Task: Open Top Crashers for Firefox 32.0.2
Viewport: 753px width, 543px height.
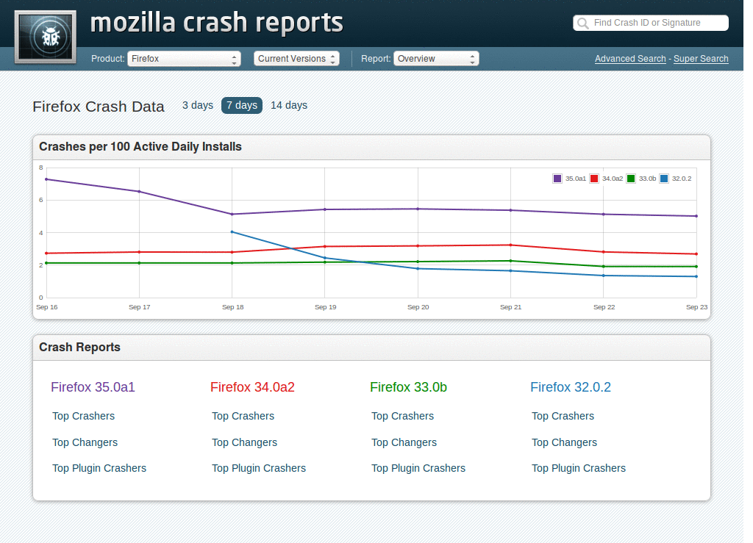Action: (x=563, y=416)
